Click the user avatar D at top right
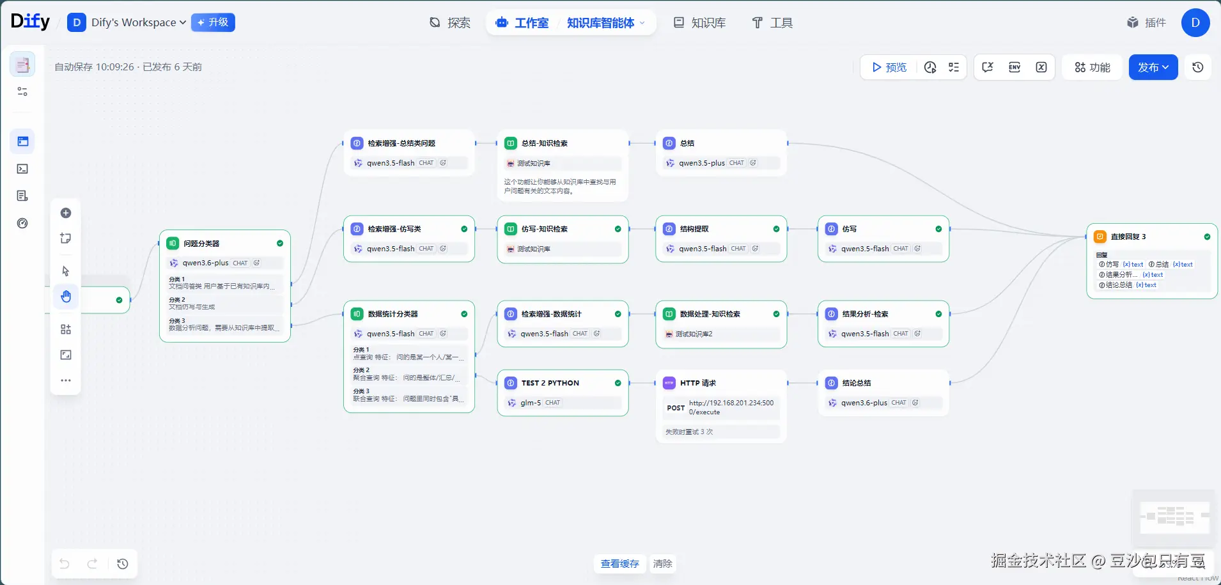1221x585 pixels. [x=1195, y=22]
